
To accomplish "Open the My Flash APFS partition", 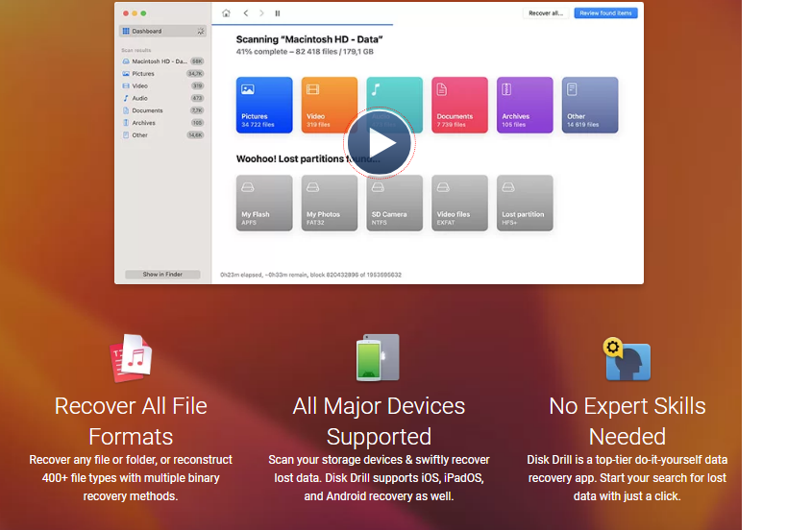I will [x=264, y=203].
